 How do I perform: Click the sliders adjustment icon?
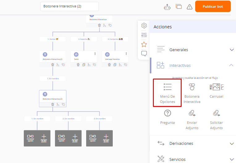coord(144,35)
